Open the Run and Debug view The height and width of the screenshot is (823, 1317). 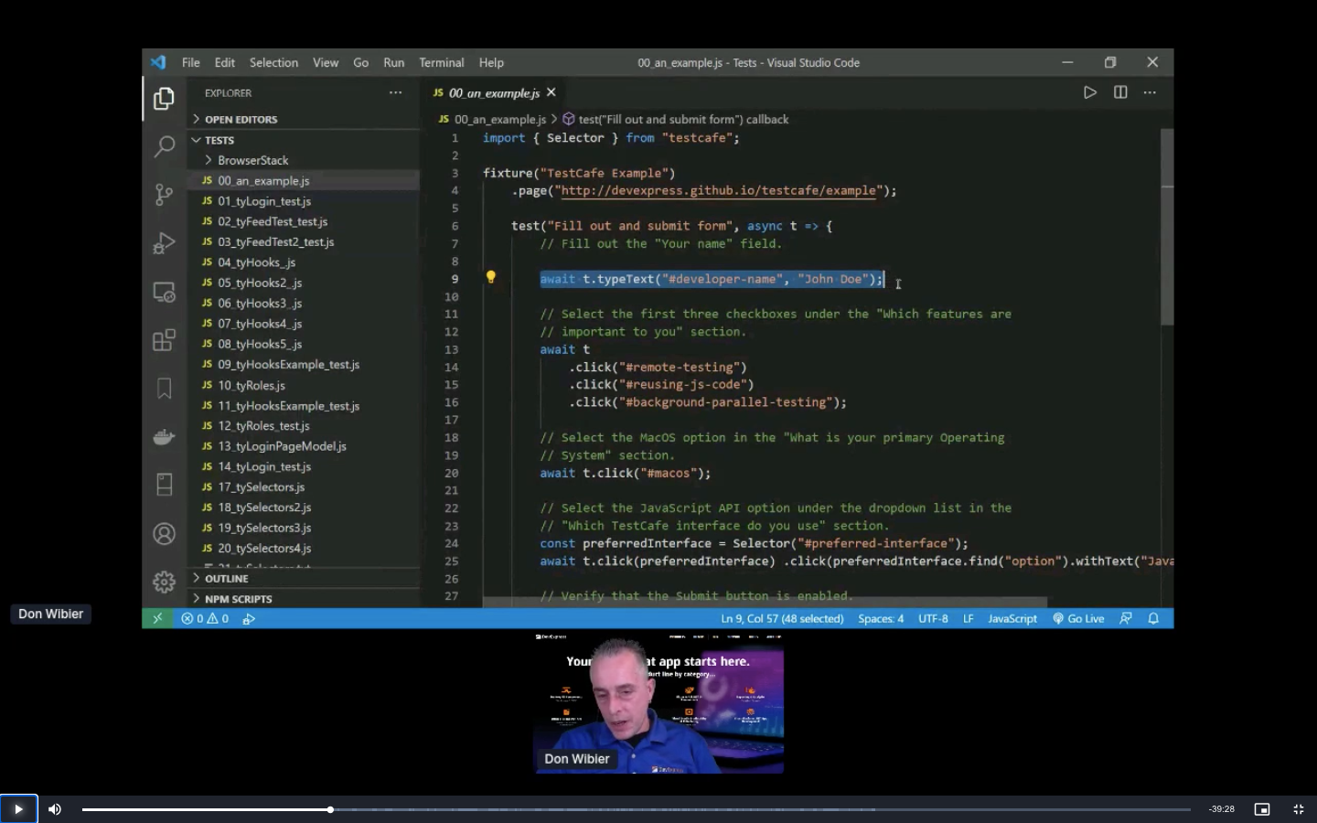click(x=164, y=243)
